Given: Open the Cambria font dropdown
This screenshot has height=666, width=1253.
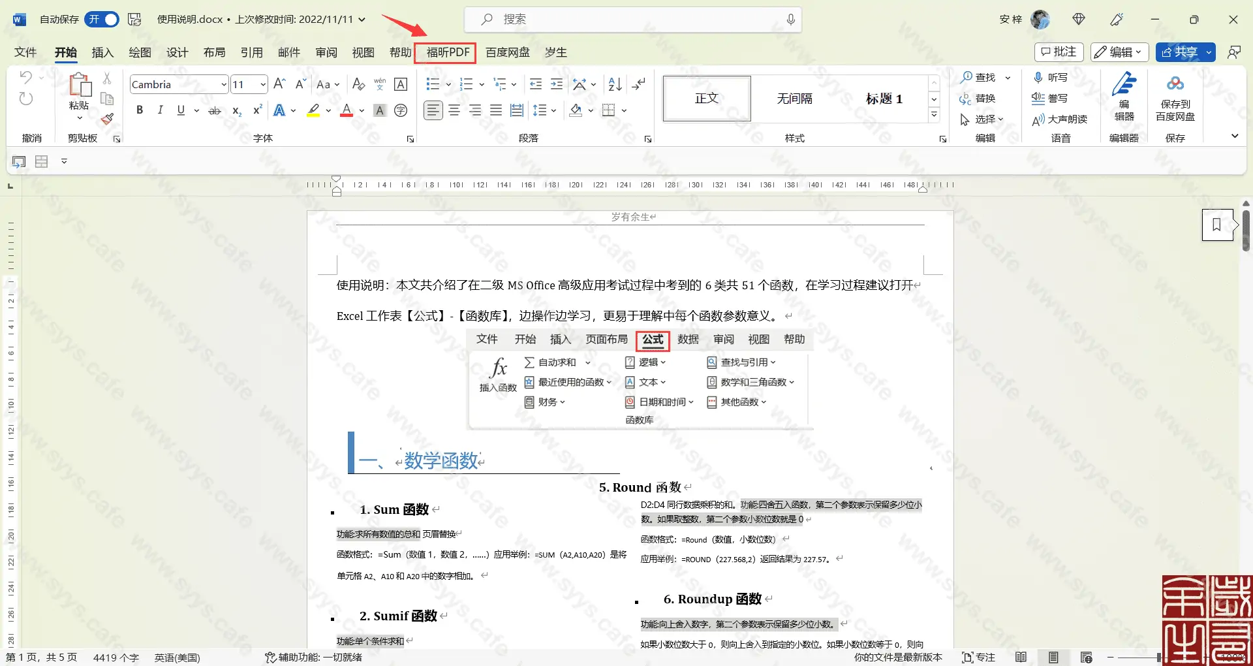Looking at the screenshot, I should coord(224,84).
